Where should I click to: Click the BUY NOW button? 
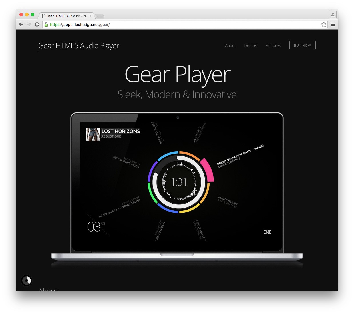tap(302, 45)
